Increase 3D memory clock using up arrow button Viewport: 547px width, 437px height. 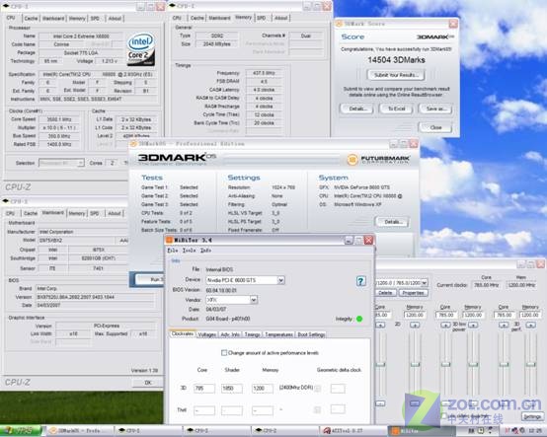(x=415, y=325)
